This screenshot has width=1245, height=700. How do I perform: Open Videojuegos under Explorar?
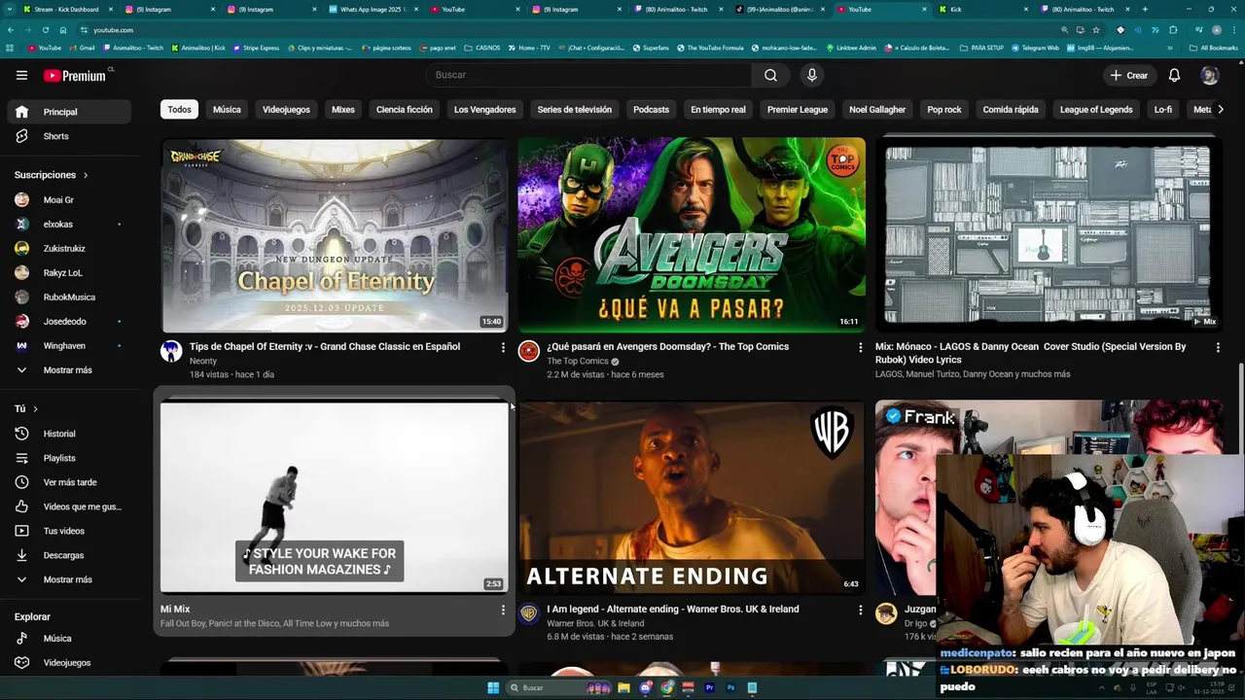(67, 663)
